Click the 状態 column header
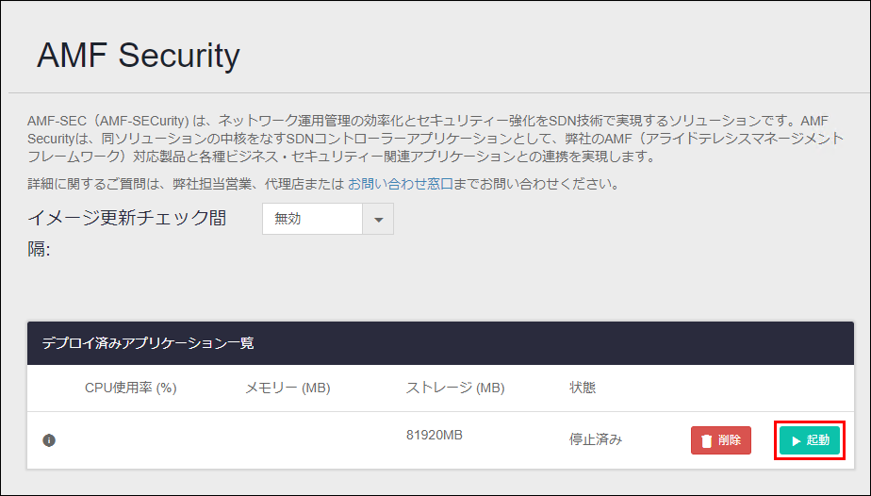871x496 pixels. 583,388
